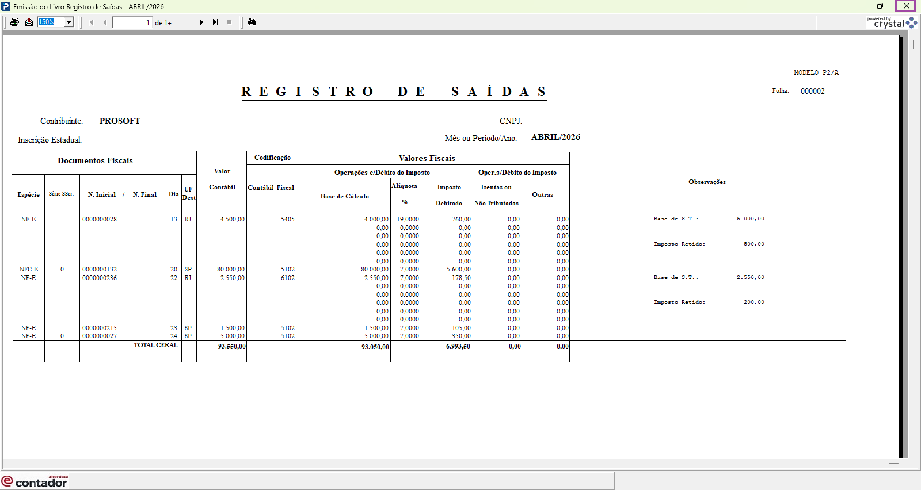This screenshot has height=490, width=921.
Task: Click the imposto debitado value 178,50
Action: click(x=462, y=278)
